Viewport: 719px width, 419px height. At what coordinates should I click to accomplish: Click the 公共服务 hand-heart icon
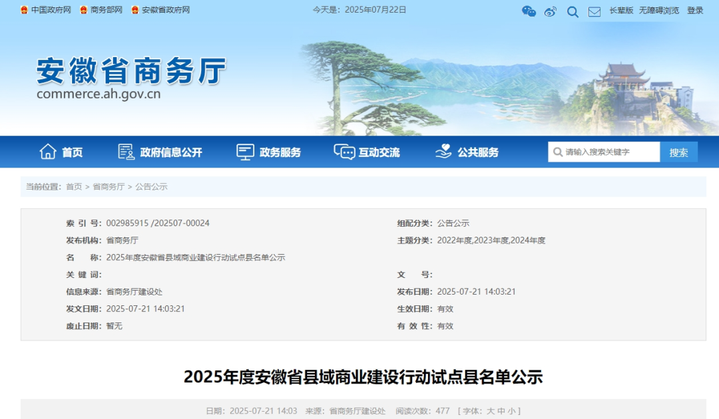[x=443, y=152]
